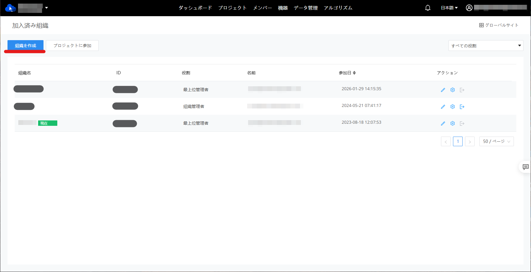Image resolution: width=531 pixels, height=272 pixels.
Task: Open settings gear for the 組織管理者 row
Action: 452,107
